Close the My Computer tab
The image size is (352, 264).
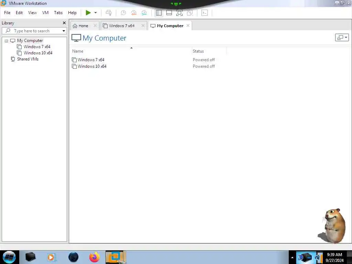tap(188, 25)
